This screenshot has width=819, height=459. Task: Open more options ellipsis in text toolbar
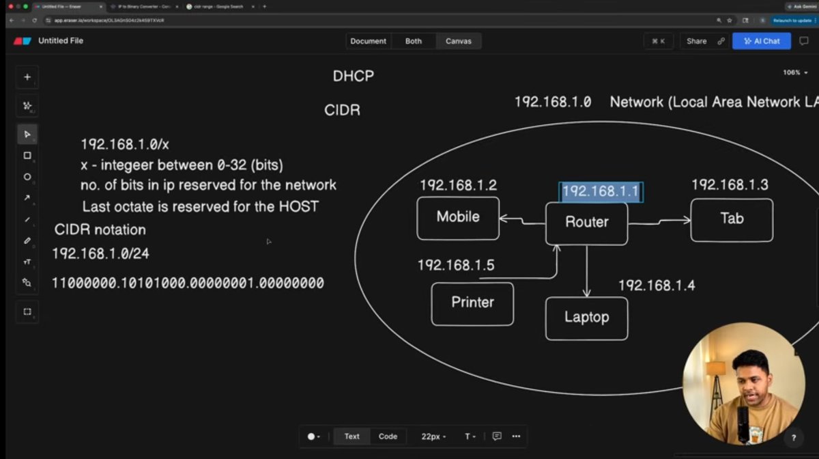tap(516, 436)
